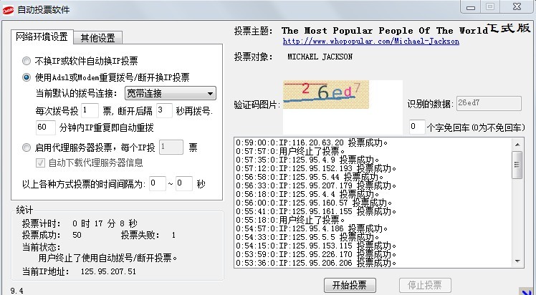
Task: Click the log list scrollbar down arrow
Action: (x=517, y=262)
